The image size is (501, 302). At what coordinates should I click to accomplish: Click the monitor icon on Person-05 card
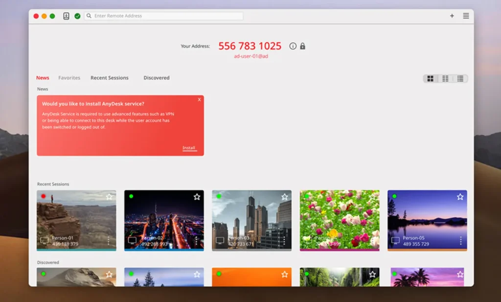click(x=395, y=241)
